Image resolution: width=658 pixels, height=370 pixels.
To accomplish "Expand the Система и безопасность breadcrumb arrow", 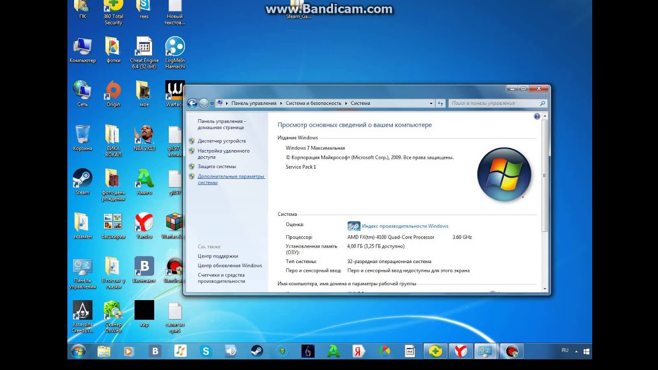I will tap(346, 103).
